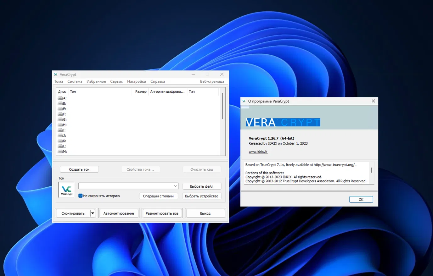Click the Смонтировать button
The image size is (433, 276).
point(73,213)
